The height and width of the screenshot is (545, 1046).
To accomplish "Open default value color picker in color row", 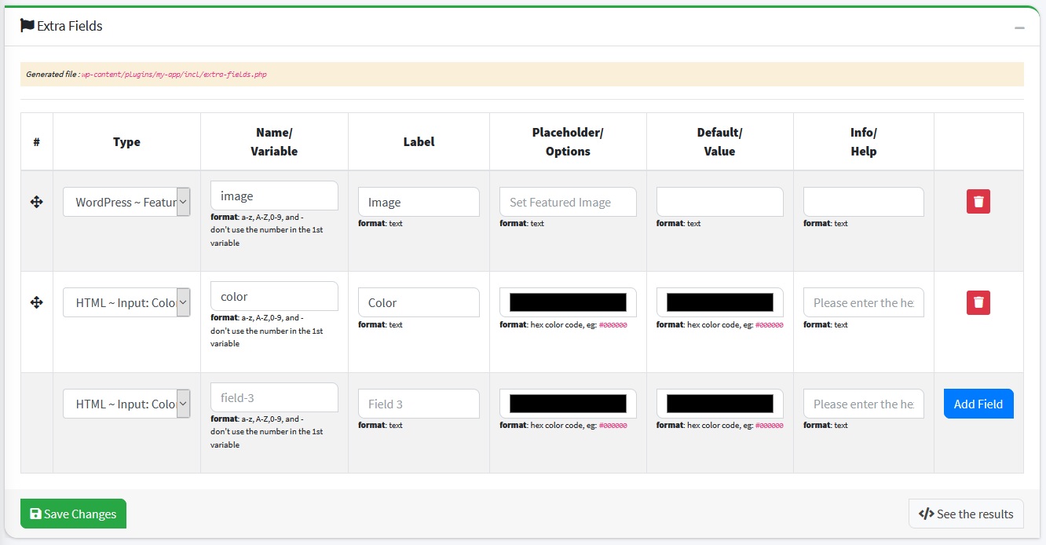I will pos(719,302).
